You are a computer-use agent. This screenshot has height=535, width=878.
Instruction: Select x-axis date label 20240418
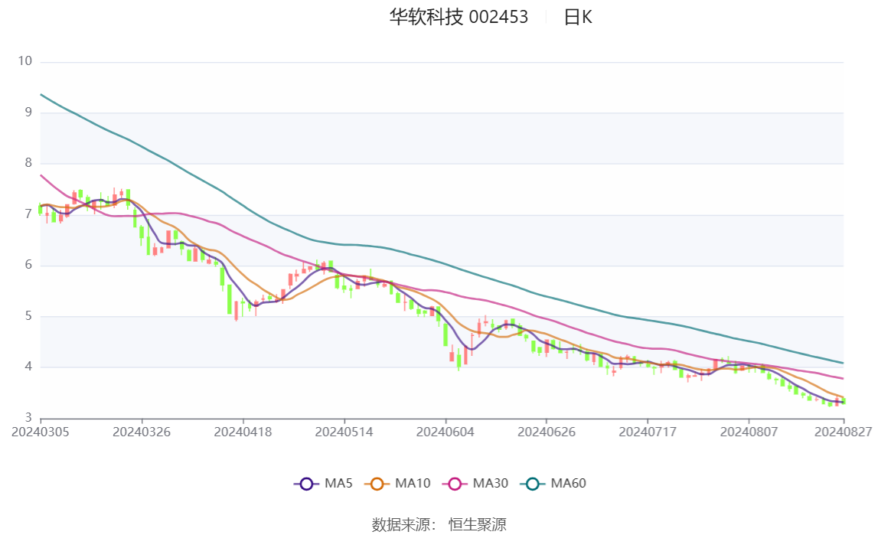pyautogui.click(x=243, y=432)
